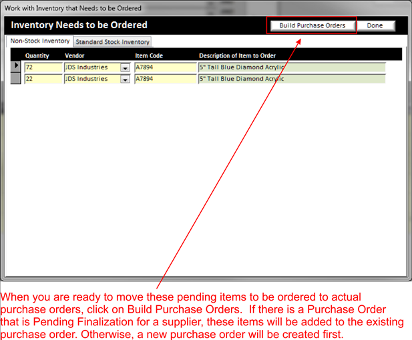Select the quantity field showing 22
This screenshot has width=412, height=340.
tap(43, 79)
